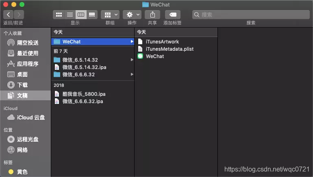The height and width of the screenshot is (177, 313).
Task: Switch to list view
Action: (x=70, y=15)
